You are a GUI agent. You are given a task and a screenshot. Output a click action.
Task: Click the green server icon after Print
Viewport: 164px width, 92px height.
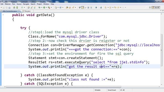(14, 7)
